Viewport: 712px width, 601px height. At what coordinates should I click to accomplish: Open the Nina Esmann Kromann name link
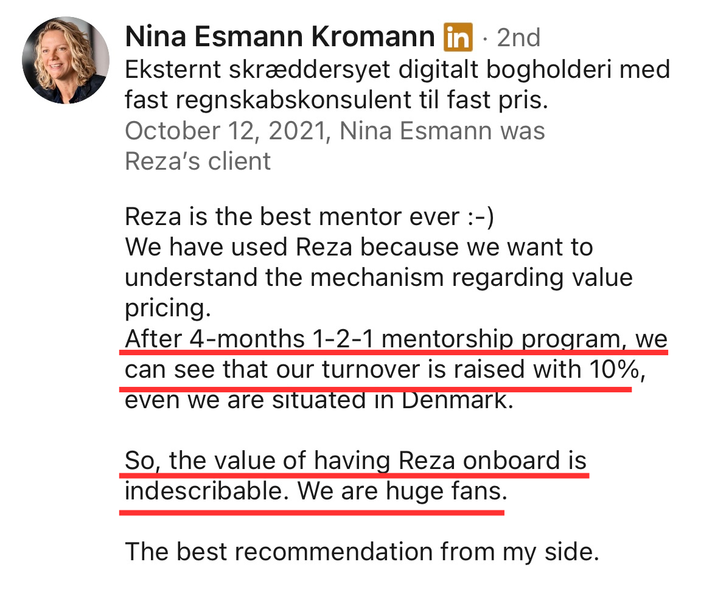tap(280, 36)
